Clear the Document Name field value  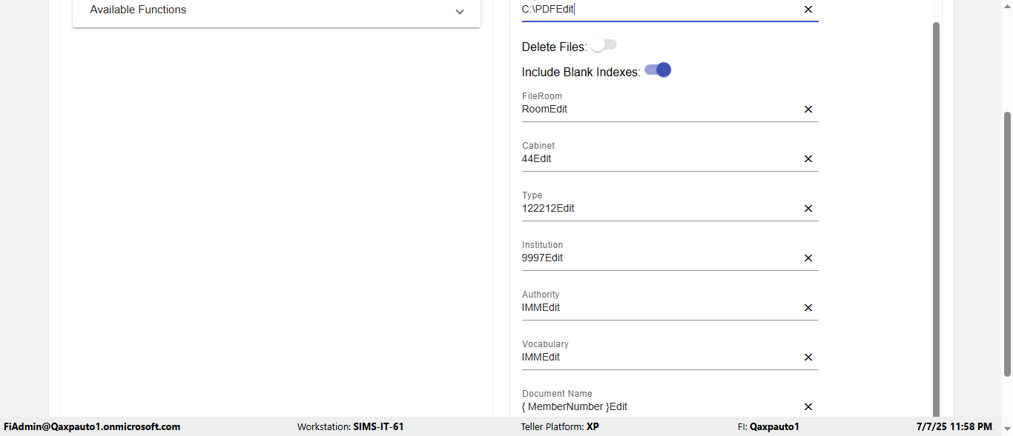pos(808,407)
